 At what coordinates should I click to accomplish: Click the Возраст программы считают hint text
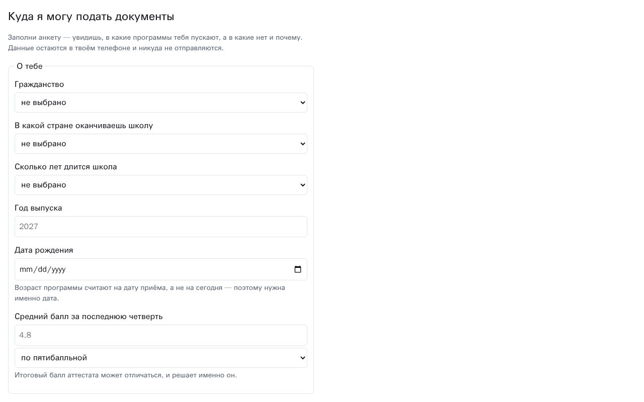(x=150, y=293)
